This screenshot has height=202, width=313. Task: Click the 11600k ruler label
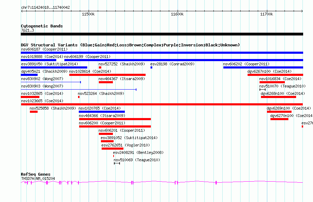click(177, 14)
